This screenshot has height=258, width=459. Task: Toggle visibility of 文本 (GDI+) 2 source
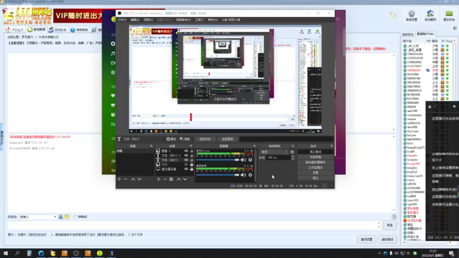pos(186,155)
